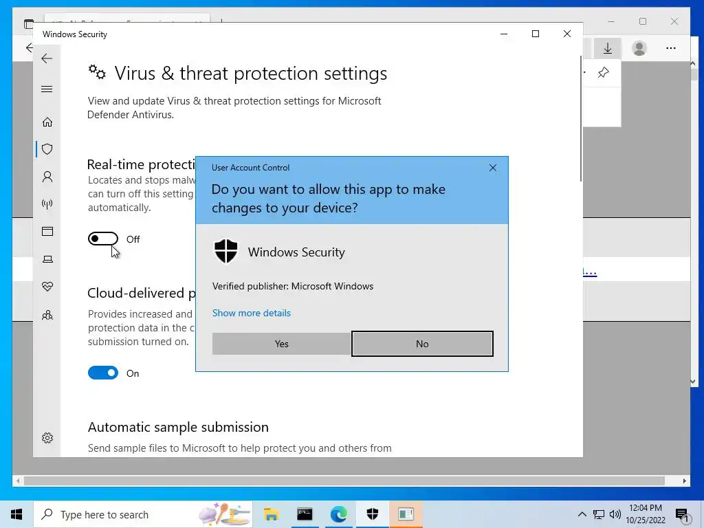Open Windows Security settings gear
Screen dimensions: 704x528
tap(47, 438)
